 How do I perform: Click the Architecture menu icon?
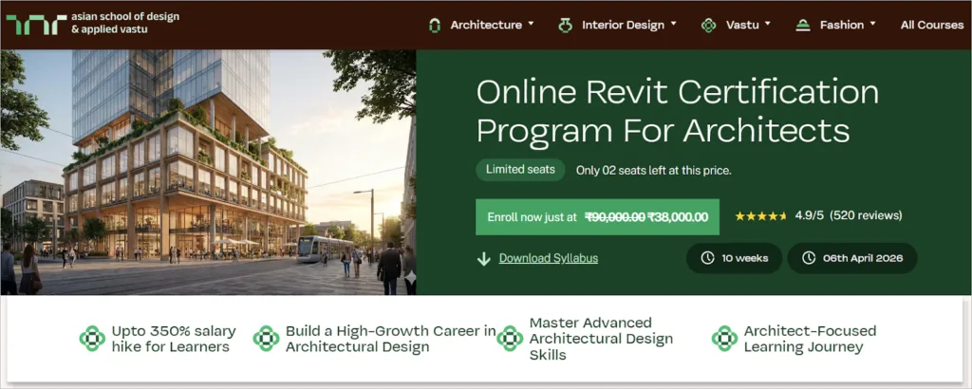tap(435, 25)
